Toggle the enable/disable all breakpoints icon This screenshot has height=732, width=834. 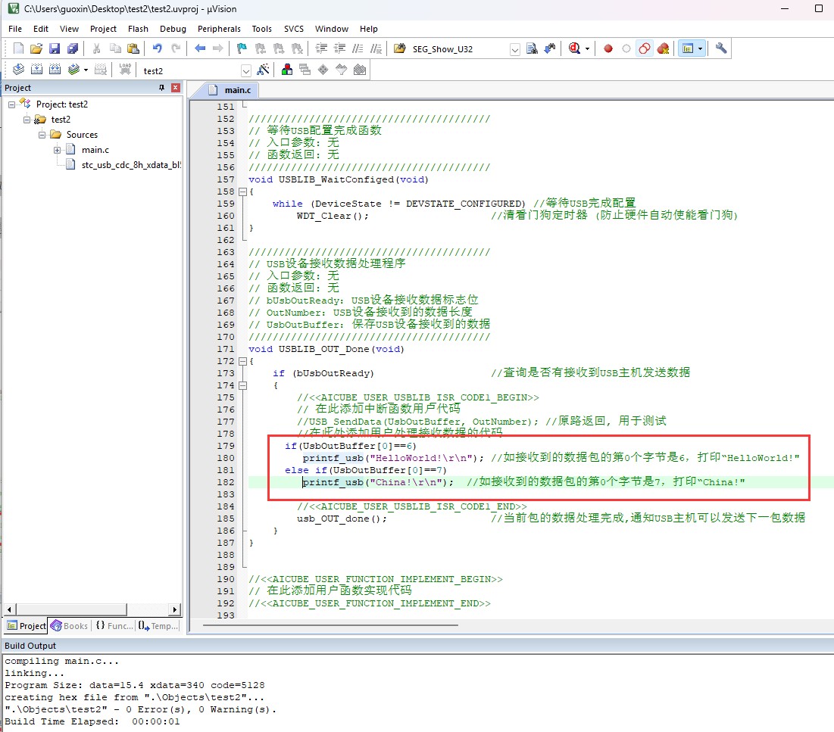coord(644,49)
